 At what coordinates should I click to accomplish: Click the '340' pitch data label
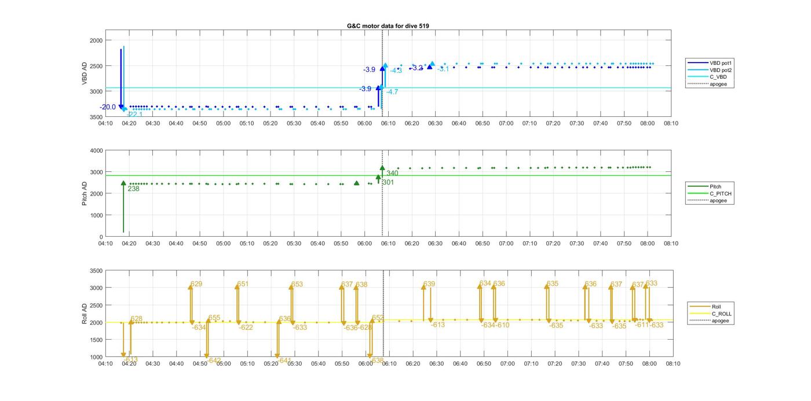click(392, 173)
